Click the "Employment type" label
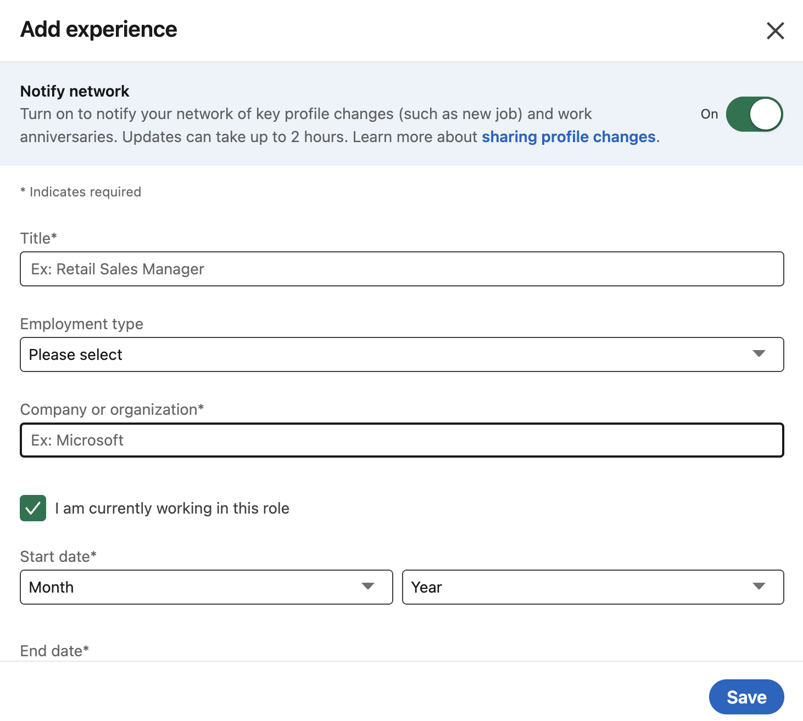 [x=82, y=324]
